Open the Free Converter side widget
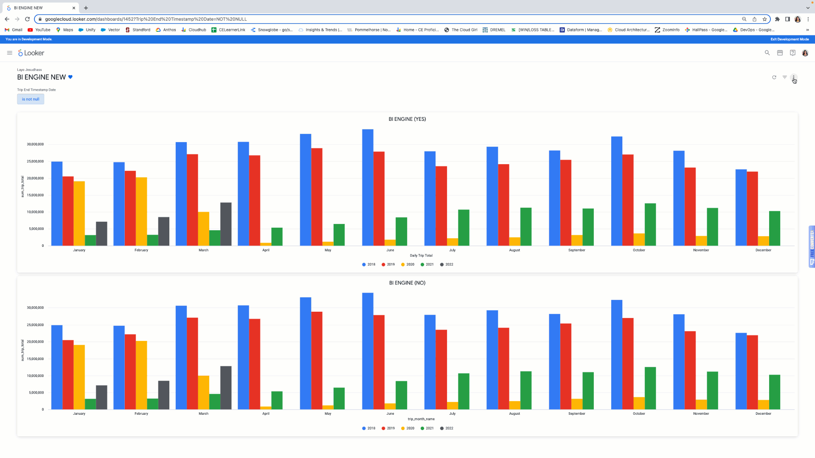 [812, 246]
